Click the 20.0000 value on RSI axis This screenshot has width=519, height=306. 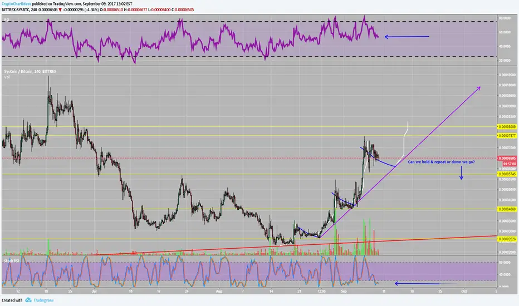click(x=505, y=61)
